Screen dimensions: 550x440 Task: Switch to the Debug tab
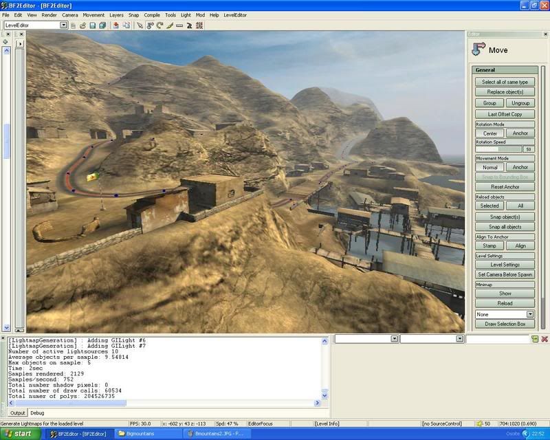click(x=37, y=412)
